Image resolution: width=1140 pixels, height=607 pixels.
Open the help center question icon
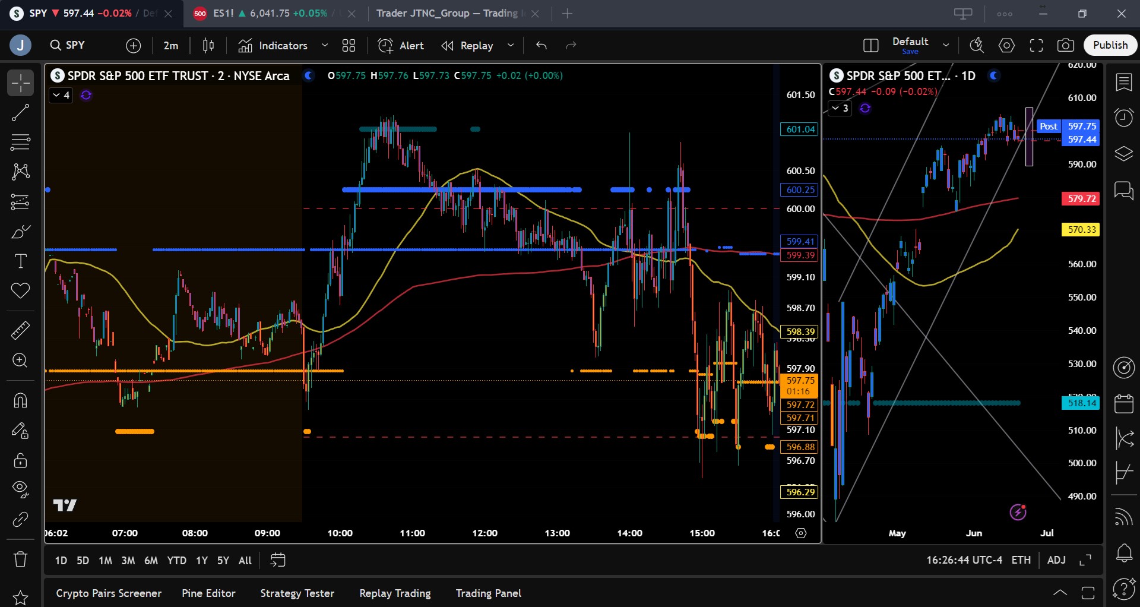(x=1124, y=589)
